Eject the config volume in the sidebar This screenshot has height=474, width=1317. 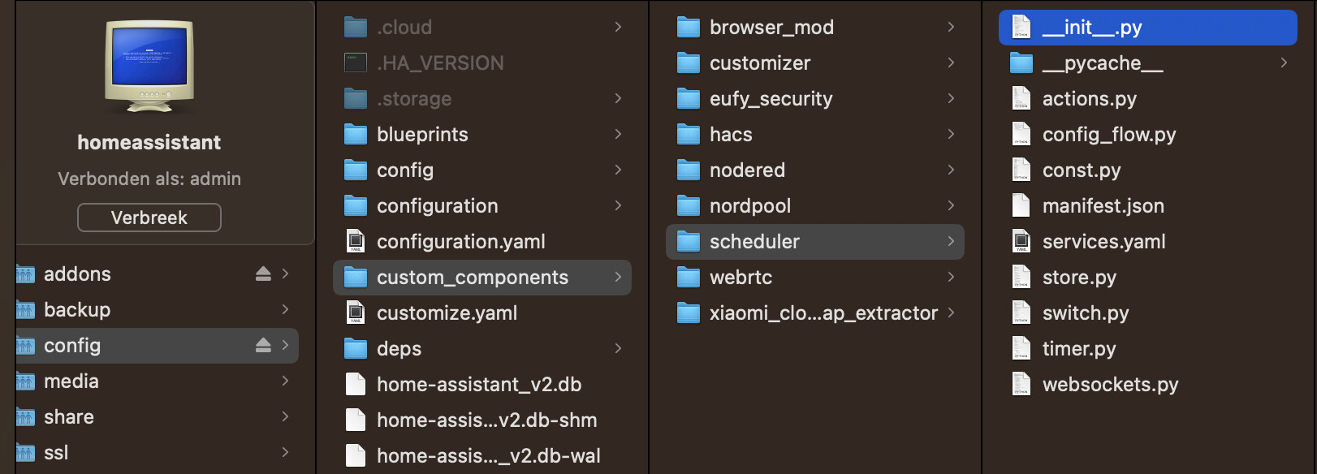click(262, 345)
